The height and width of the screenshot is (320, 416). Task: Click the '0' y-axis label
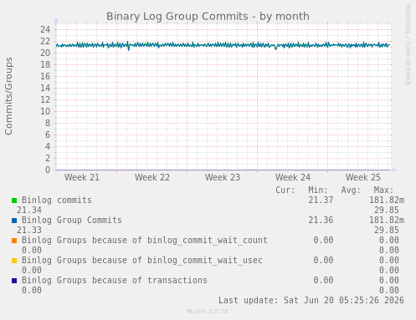(x=48, y=170)
